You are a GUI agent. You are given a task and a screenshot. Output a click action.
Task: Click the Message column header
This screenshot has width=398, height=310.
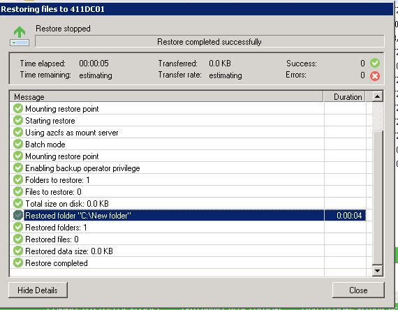166,97
